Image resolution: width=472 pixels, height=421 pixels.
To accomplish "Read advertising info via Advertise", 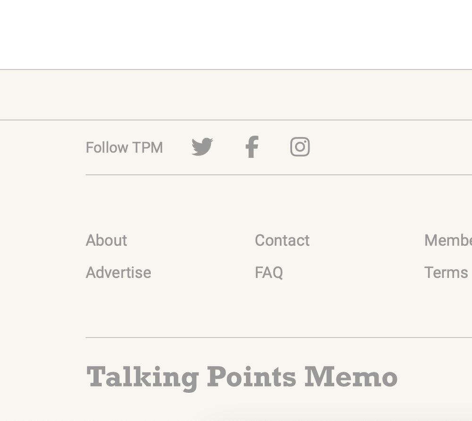I will (118, 272).
